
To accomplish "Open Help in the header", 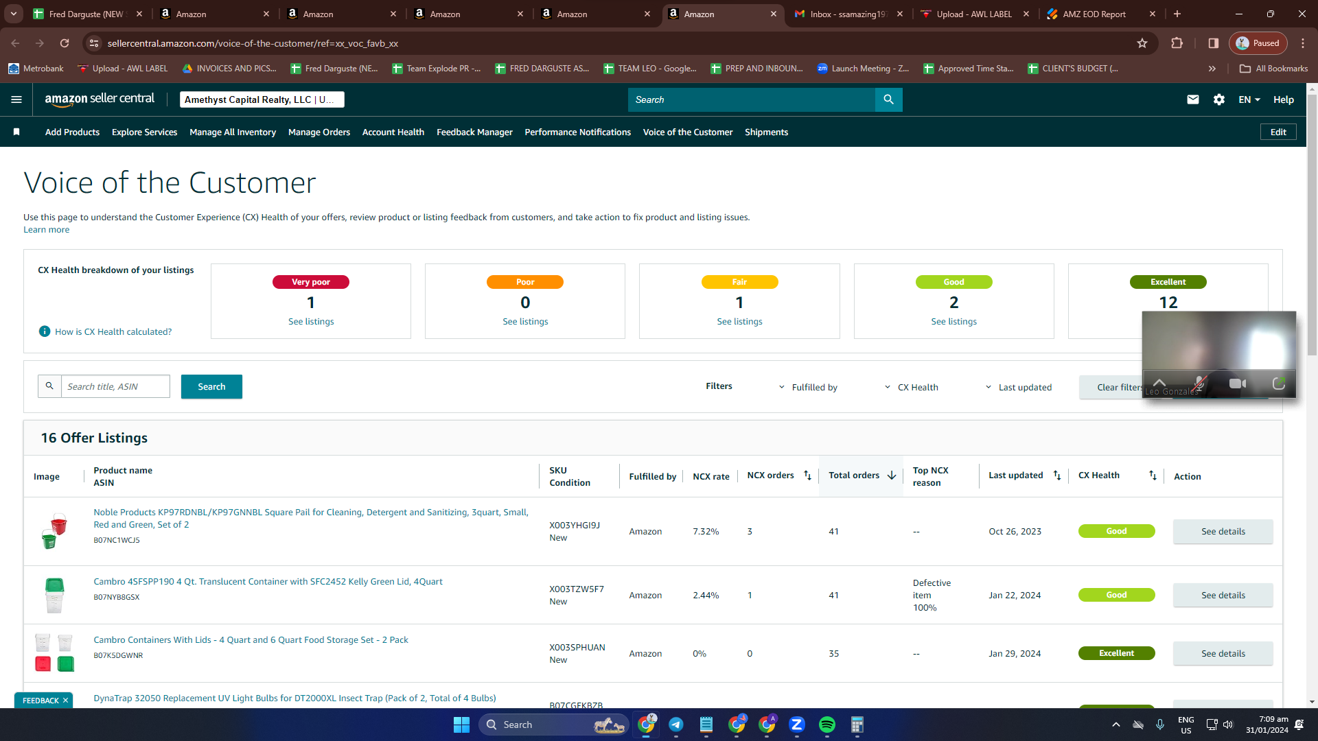I will pyautogui.click(x=1284, y=100).
